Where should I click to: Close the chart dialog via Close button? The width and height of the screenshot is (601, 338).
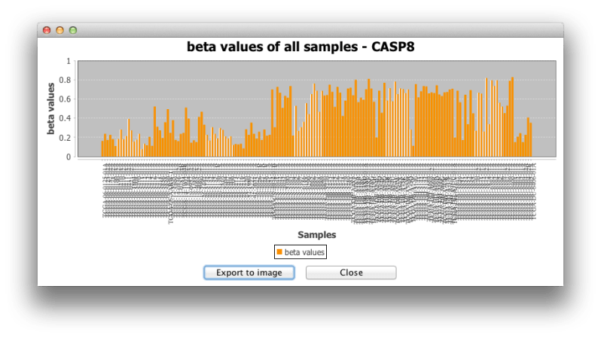[x=351, y=273]
